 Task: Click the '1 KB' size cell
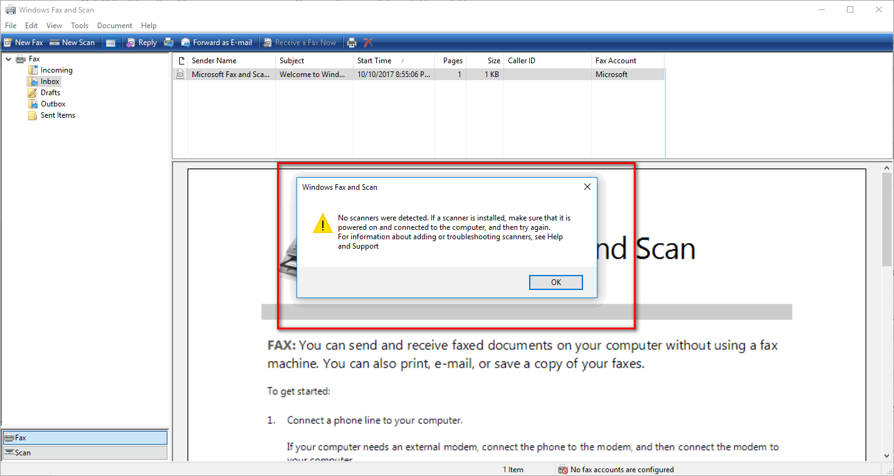pyautogui.click(x=492, y=75)
